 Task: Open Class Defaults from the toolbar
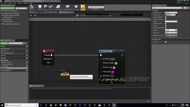click(x=67, y=7)
